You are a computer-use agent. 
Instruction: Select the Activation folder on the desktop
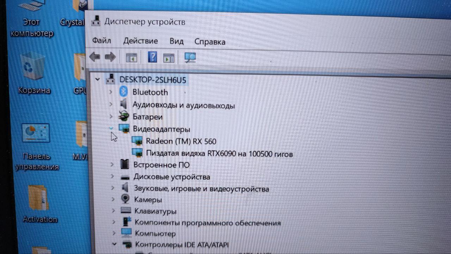click(x=39, y=204)
